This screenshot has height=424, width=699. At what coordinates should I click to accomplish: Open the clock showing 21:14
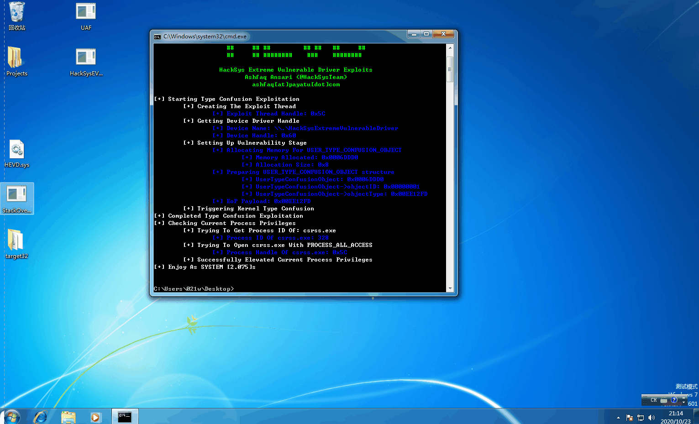pyautogui.click(x=676, y=417)
